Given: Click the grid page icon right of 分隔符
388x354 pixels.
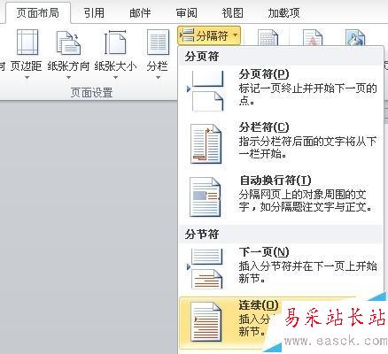Looking at the screenshot, I should click(268, 37).
